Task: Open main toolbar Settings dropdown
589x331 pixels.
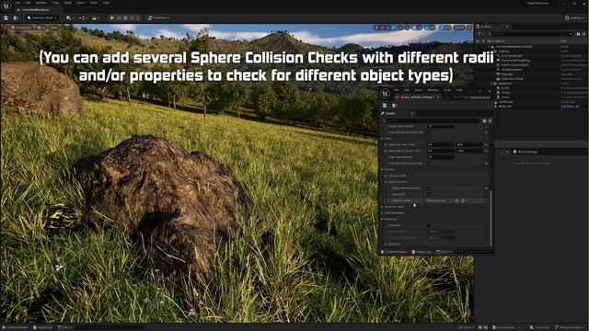Action: [x=574, y=18]
